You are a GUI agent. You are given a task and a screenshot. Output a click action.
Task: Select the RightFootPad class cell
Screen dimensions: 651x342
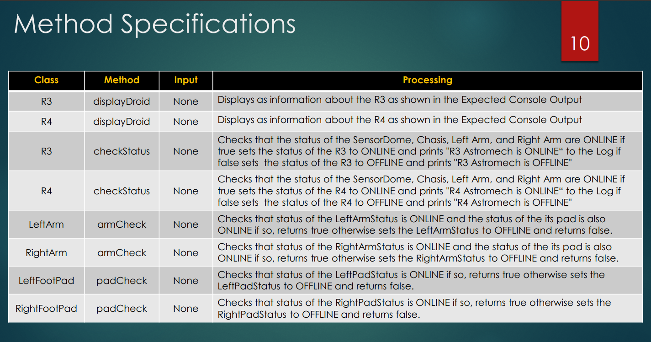[x=46, y=308]
